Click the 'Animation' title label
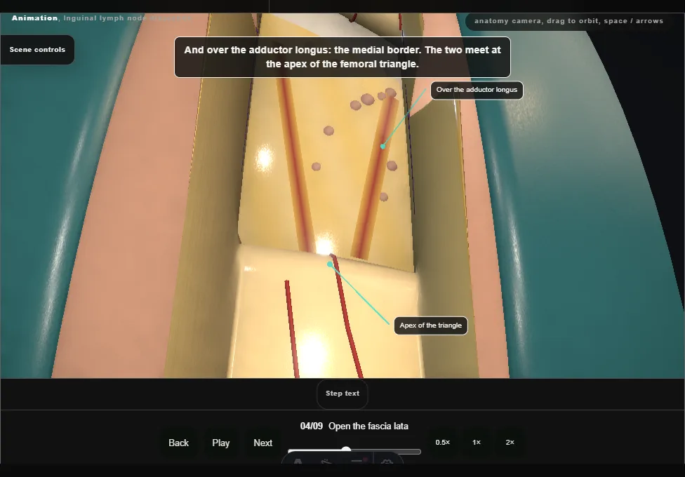Viewport: 685px width, 477px height. click(x=34, y=18)
